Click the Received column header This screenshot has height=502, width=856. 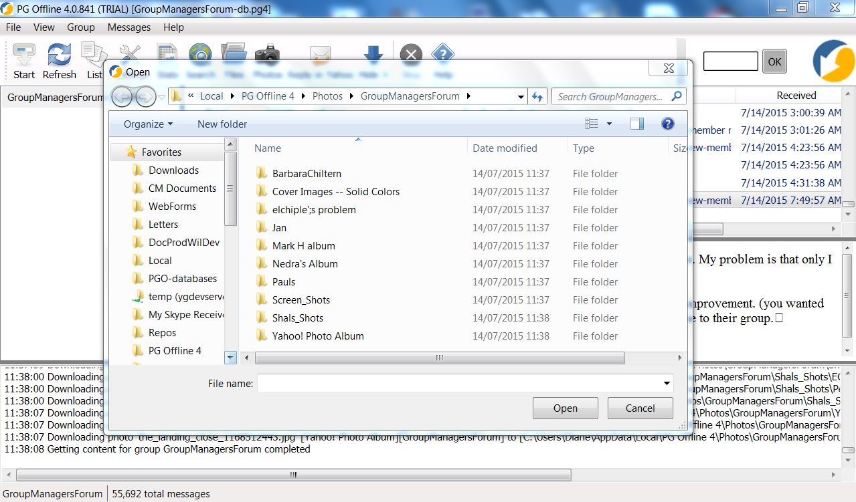point(796,96)
